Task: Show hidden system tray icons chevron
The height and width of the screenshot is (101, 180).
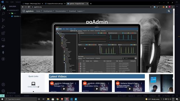Action: [x=161, y=99]
